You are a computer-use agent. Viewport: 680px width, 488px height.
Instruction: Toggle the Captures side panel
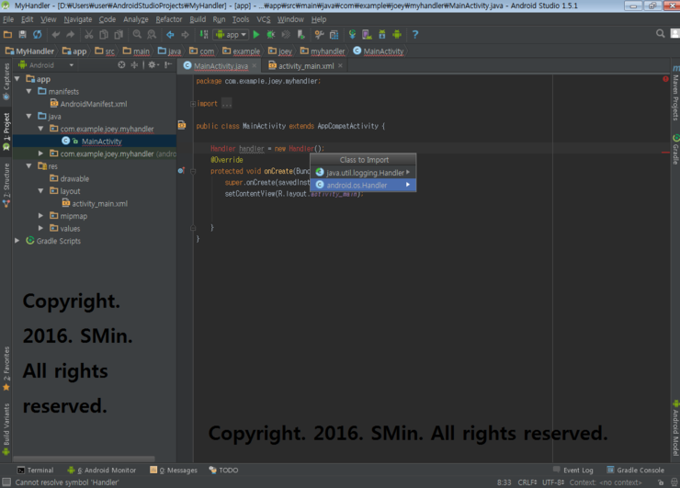[6, 82]
